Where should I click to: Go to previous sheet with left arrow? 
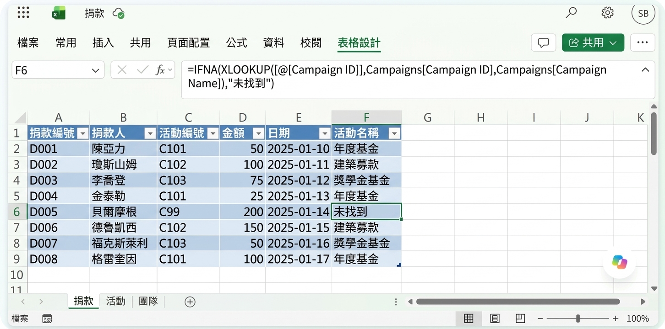(x=23, y=302)
